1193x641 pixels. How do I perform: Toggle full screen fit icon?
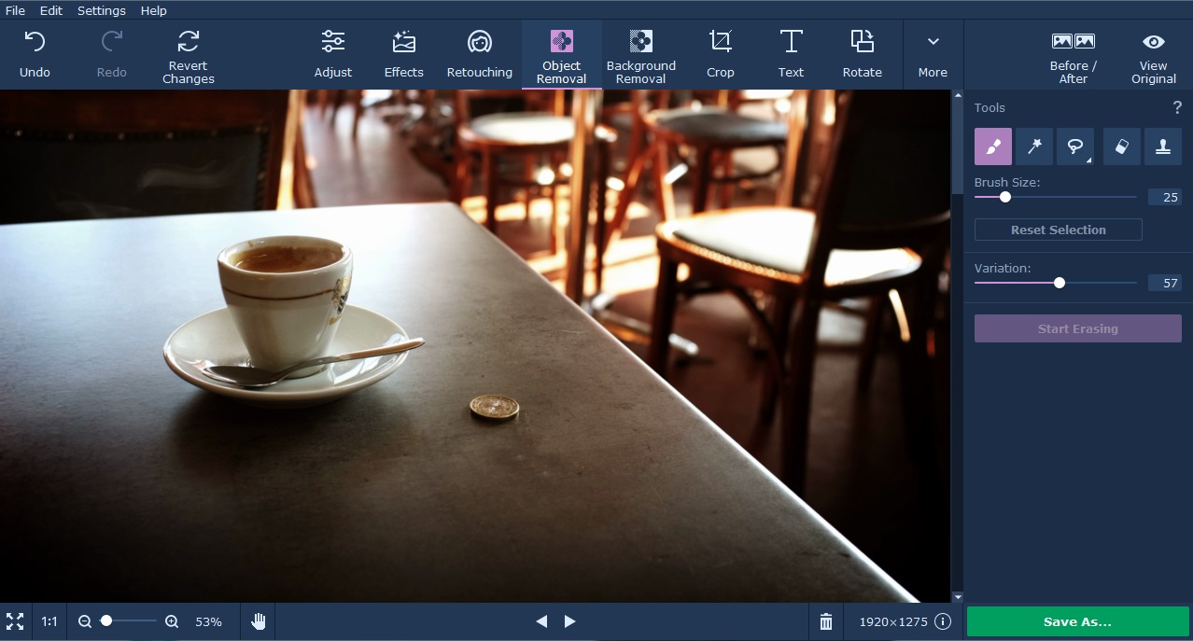15,621
